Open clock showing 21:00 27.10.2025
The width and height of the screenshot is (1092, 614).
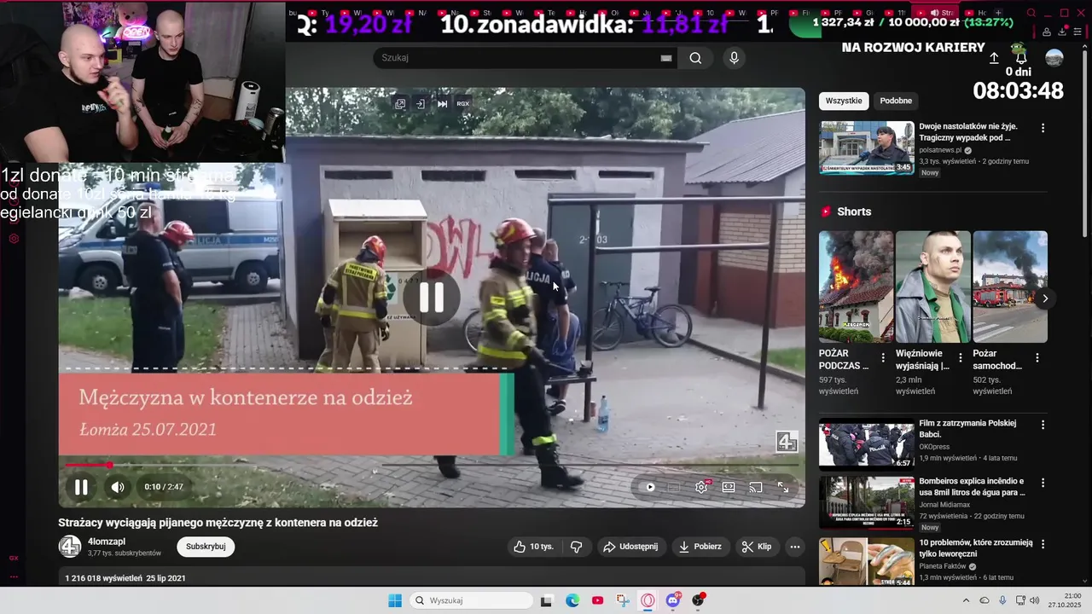tap(1065, 600)
